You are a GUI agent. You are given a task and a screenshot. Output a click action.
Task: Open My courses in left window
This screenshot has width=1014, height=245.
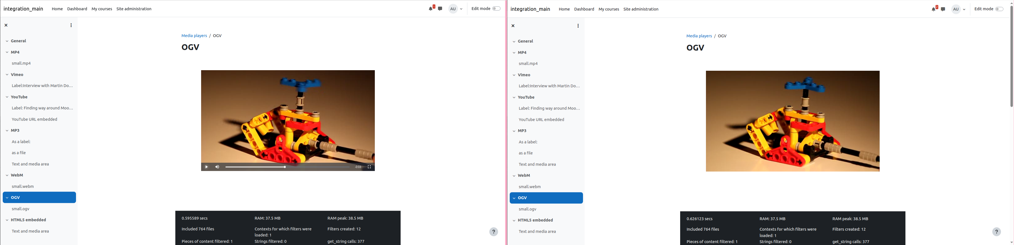click(102, 9)
